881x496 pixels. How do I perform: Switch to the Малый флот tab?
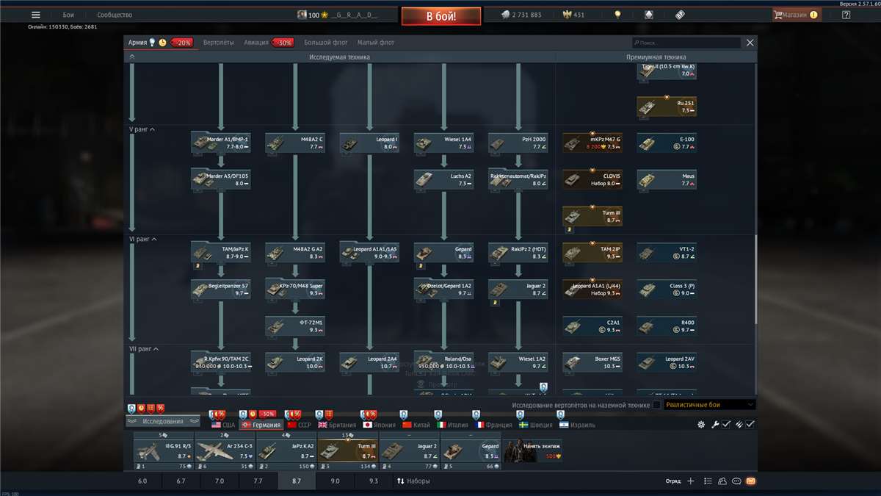click(x=376, y=43)
